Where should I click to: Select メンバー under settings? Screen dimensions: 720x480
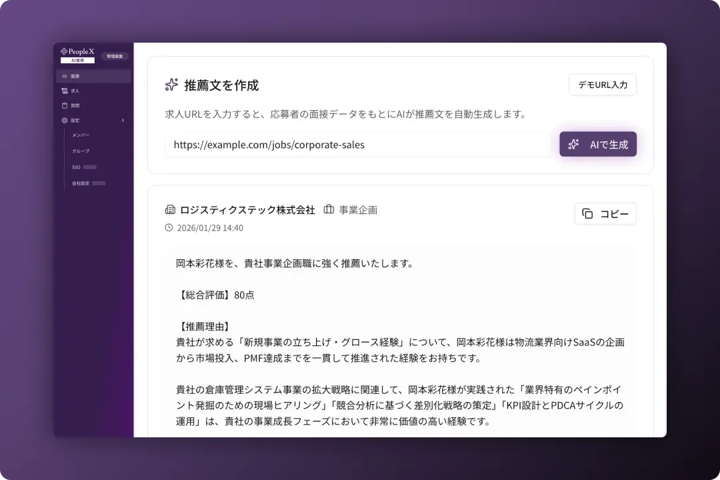(80, 135)
